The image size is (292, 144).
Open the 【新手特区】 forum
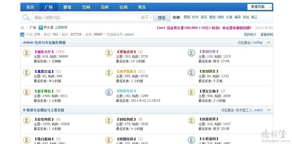[x=44, y=91]
